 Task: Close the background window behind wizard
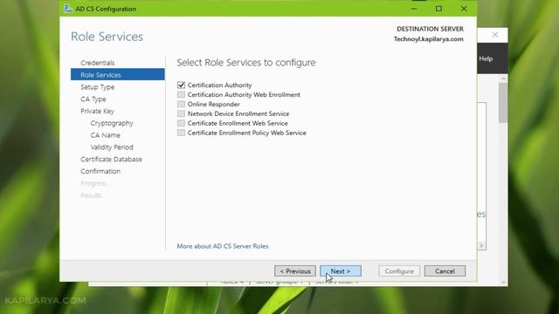[x=495, y=35]
